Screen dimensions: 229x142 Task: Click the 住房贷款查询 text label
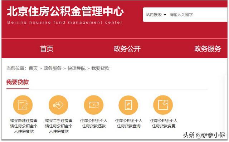[x=129, y=126]
